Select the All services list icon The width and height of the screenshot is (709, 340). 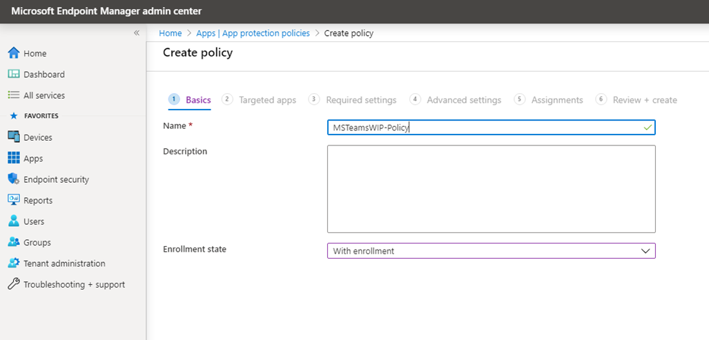tap(14, 95)
